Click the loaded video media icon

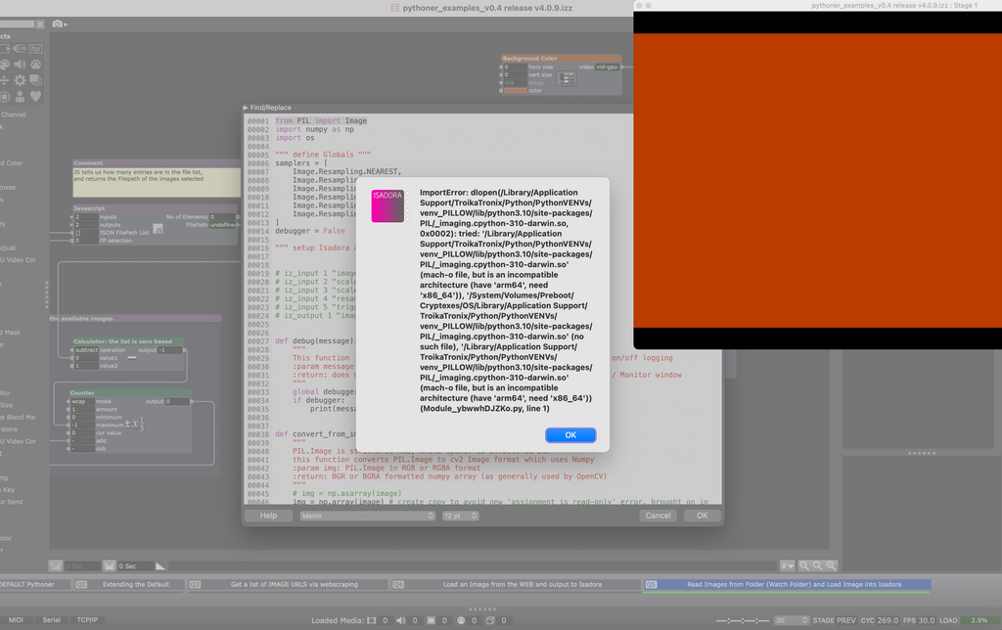(x=371, y=620)
